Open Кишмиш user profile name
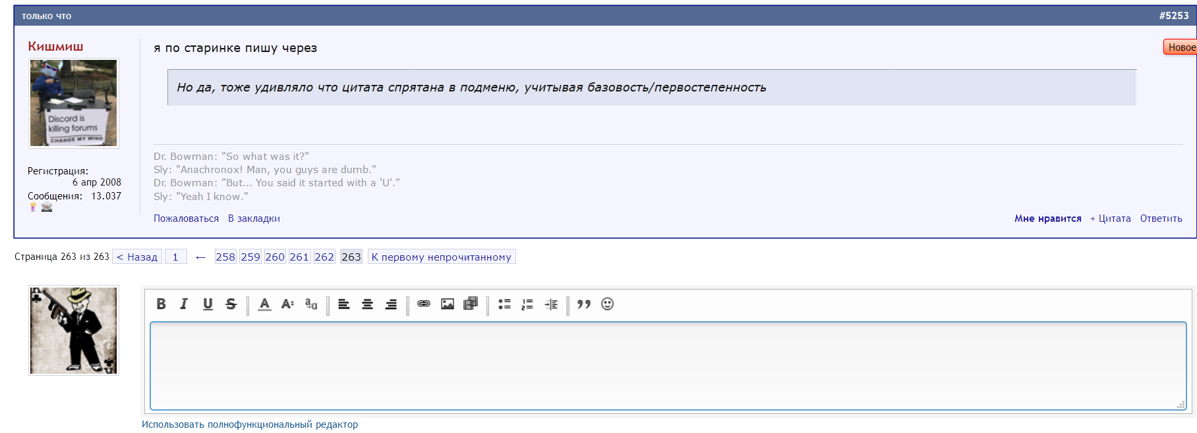This screenshot has height=433, width=1197. pyautogui.click(x=55, y=46)
